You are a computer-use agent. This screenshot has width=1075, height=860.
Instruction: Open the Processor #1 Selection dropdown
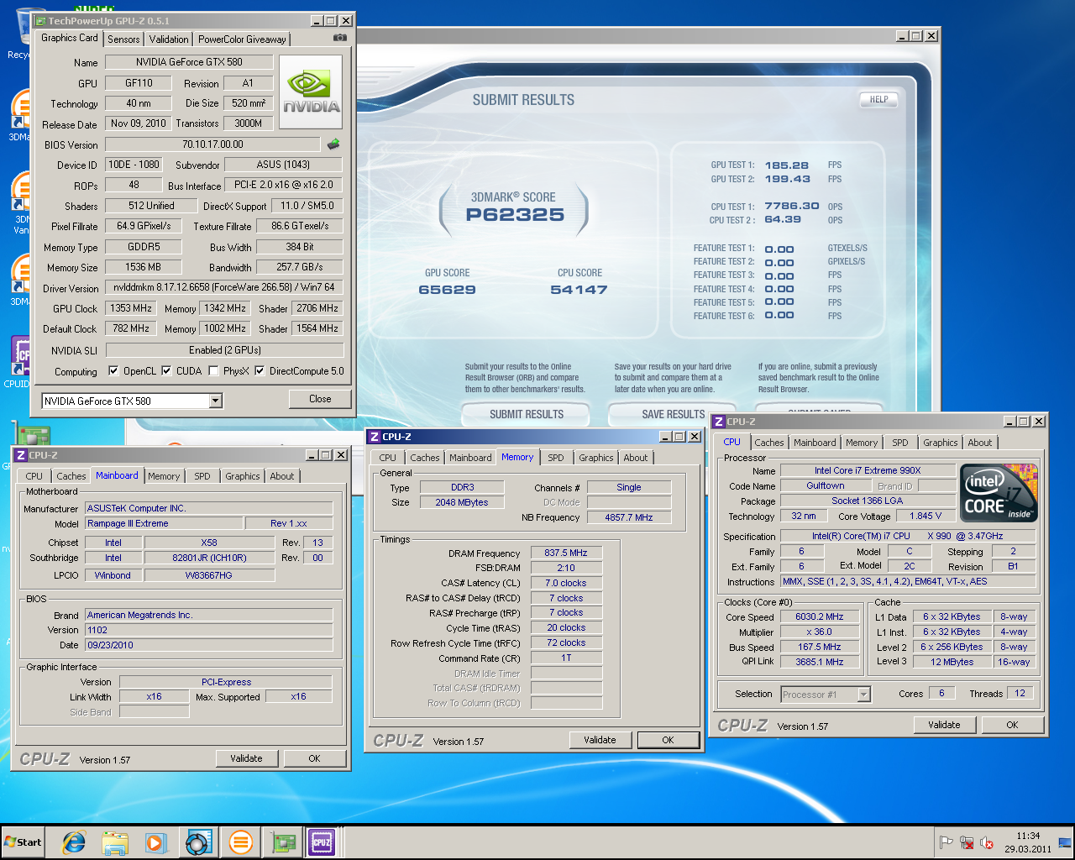[864, 695]
